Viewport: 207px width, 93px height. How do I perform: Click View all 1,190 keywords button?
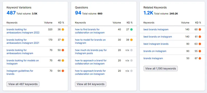(x=161, y=68)
